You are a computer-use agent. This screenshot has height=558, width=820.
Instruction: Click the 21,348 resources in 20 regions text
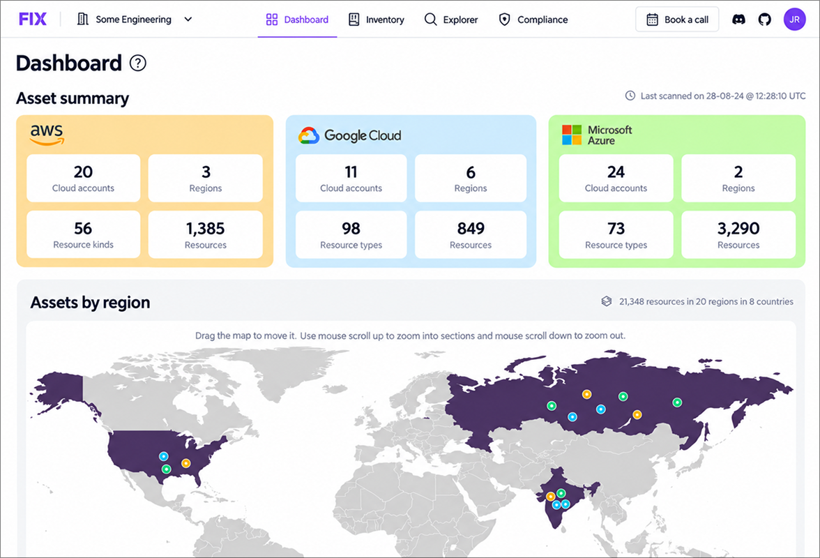point(706,302)
